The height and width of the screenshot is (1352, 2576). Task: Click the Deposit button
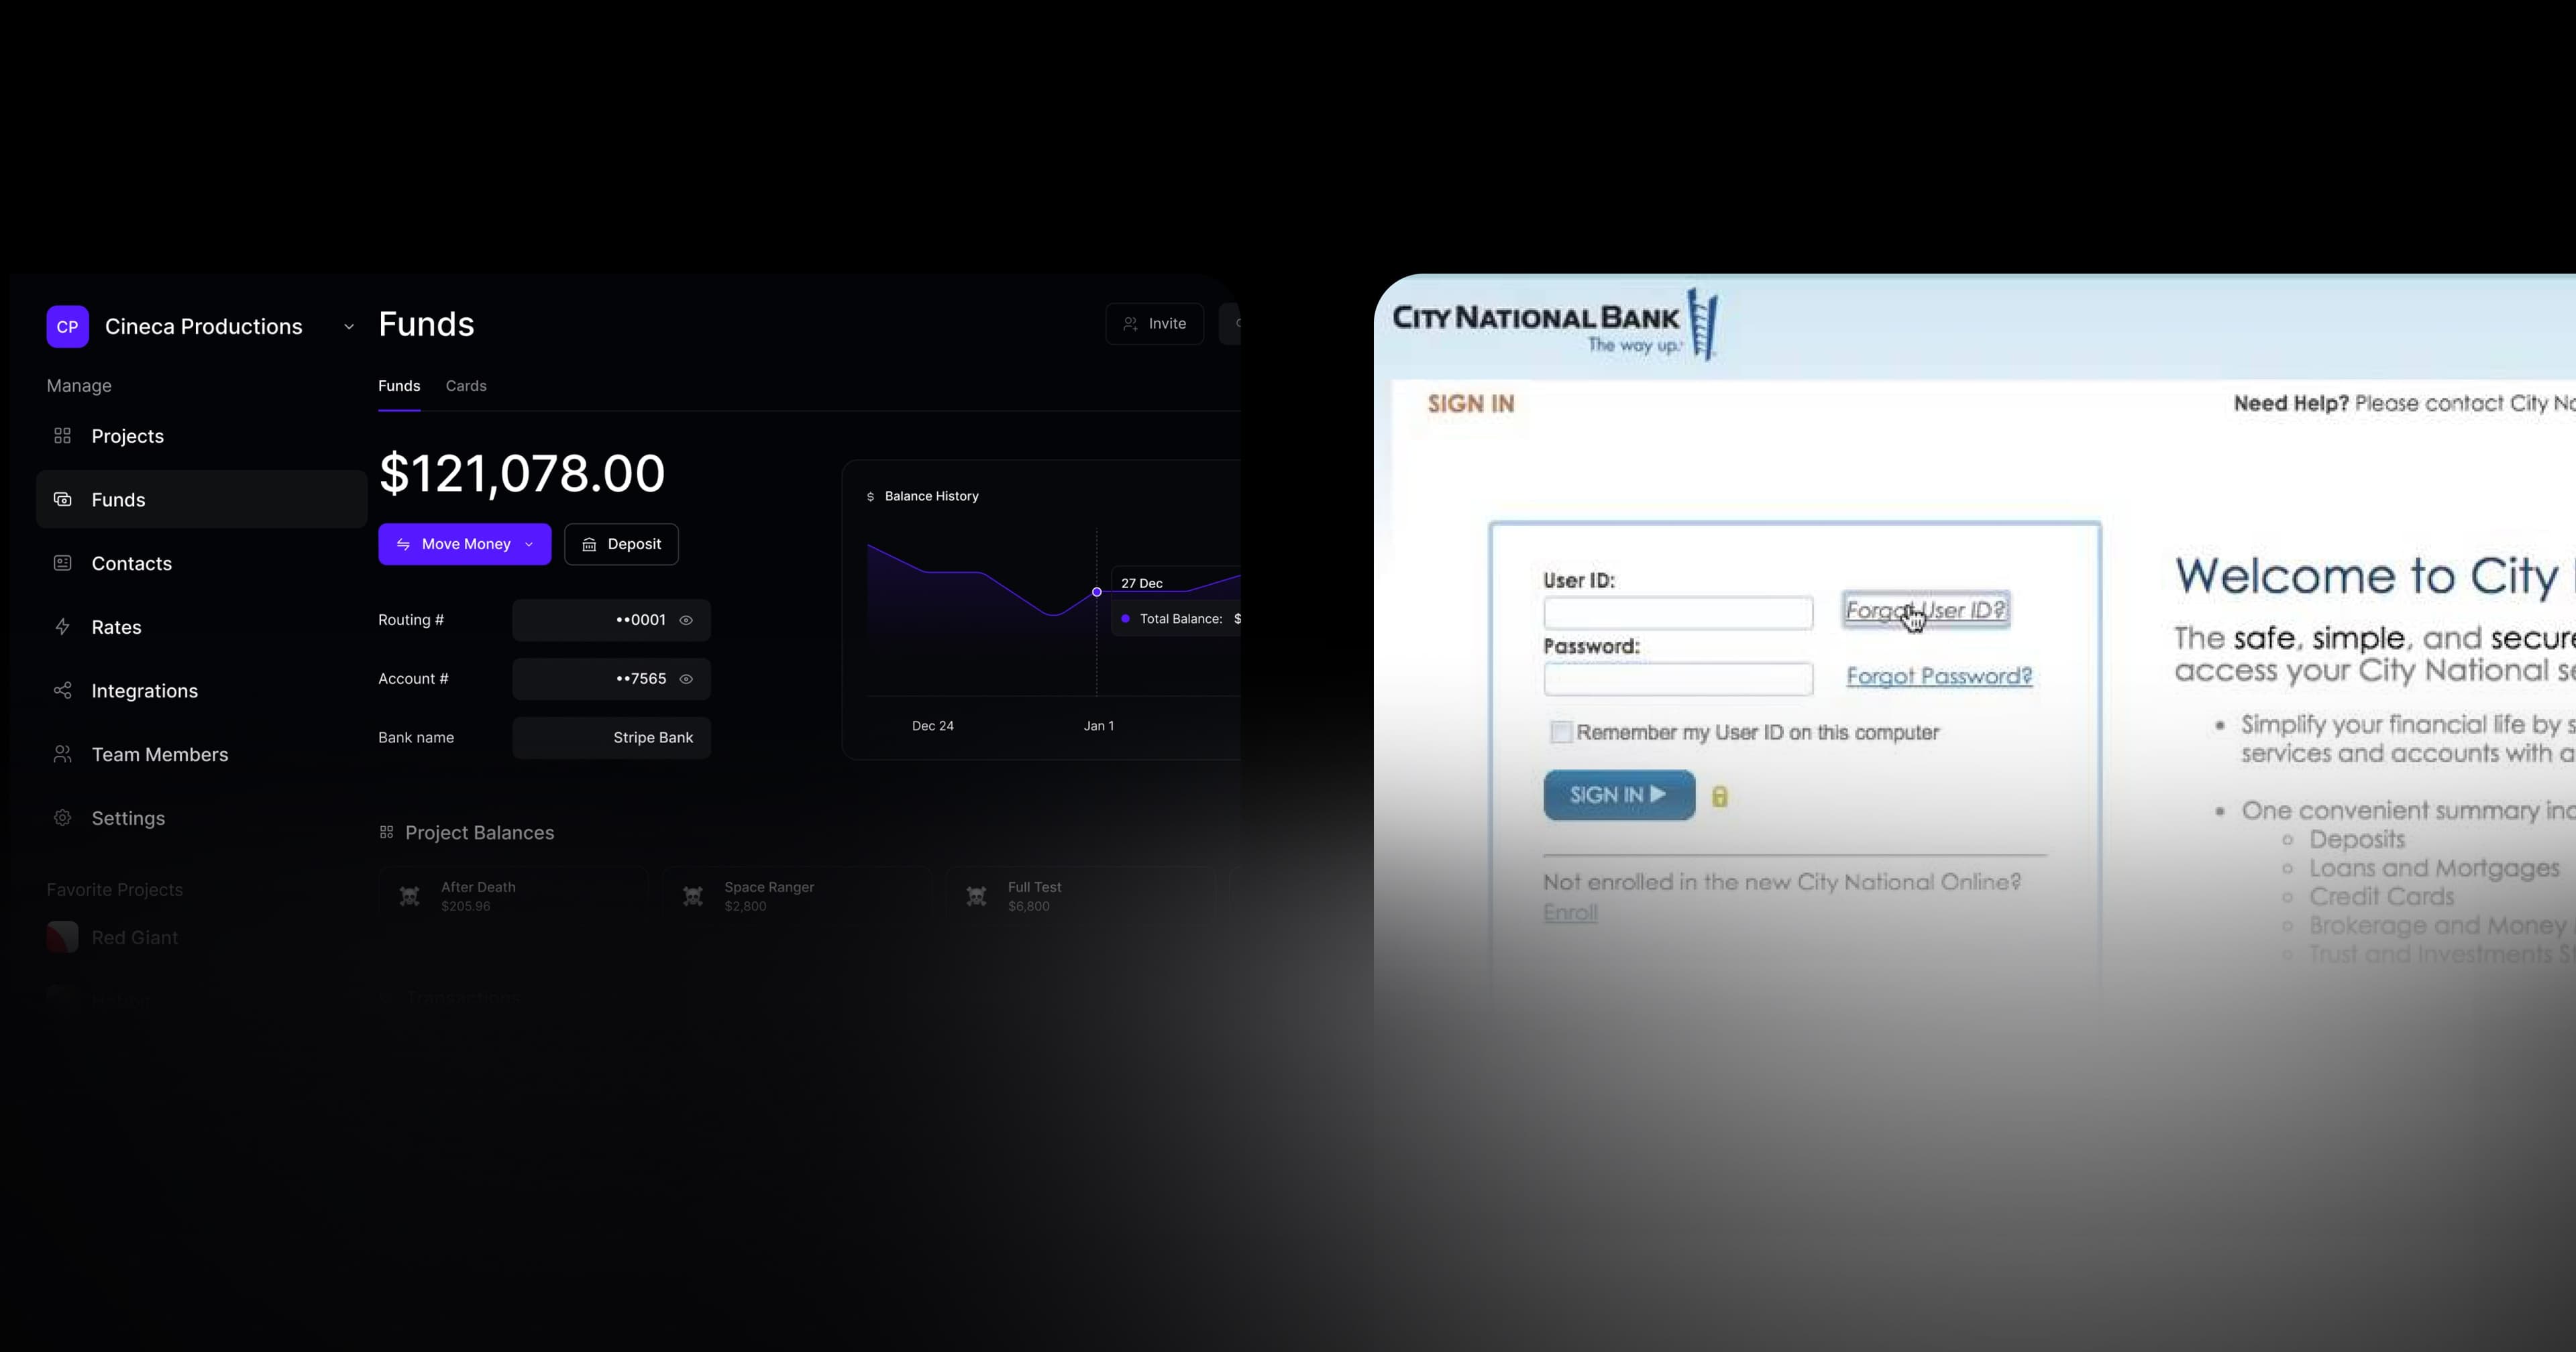click(x=621, y=544)
